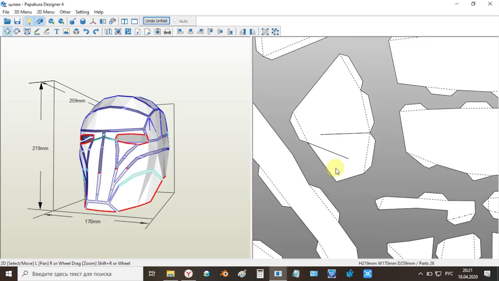
Task: Open File Explorer from the taskbar
Action: 170,274
